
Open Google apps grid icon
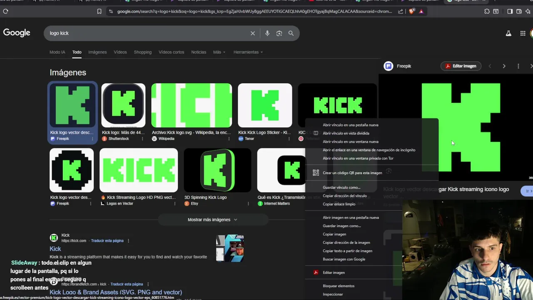pos(523,33)
